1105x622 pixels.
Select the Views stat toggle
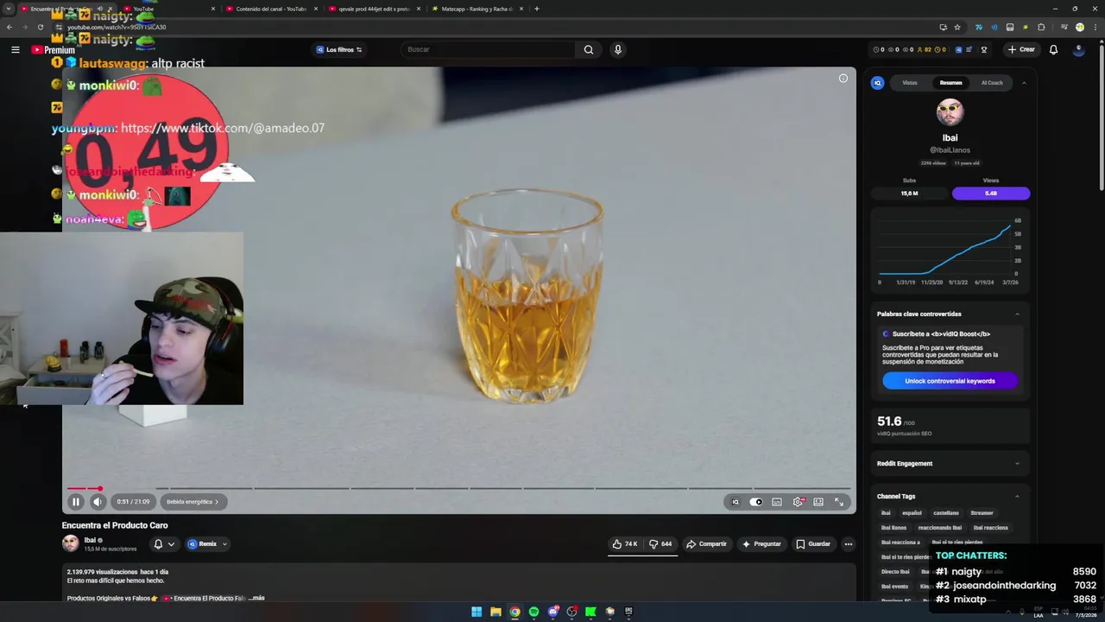pos(991,194)
